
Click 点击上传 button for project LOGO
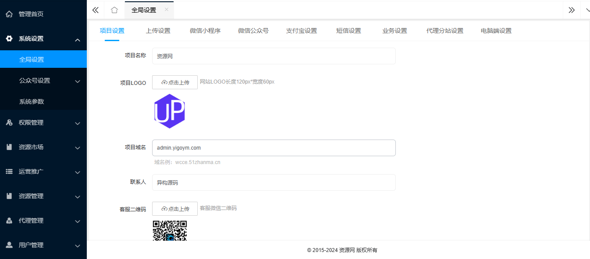(x=175, y=82)
